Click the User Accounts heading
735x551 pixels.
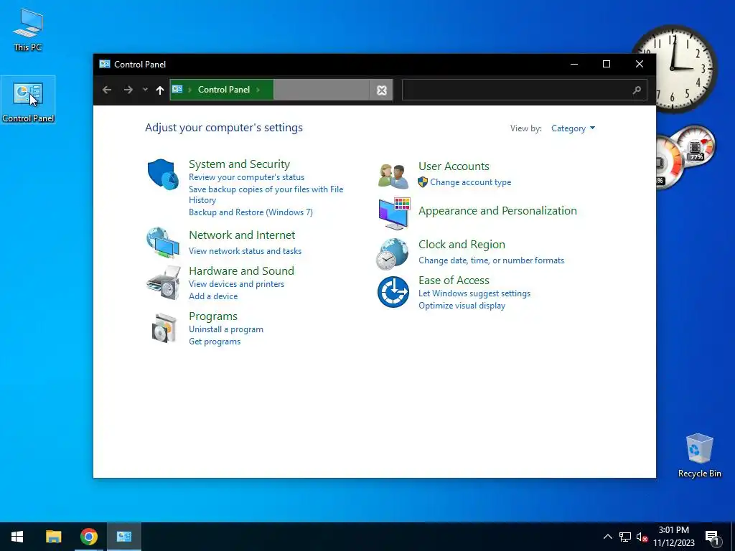(x=454, y=166)
